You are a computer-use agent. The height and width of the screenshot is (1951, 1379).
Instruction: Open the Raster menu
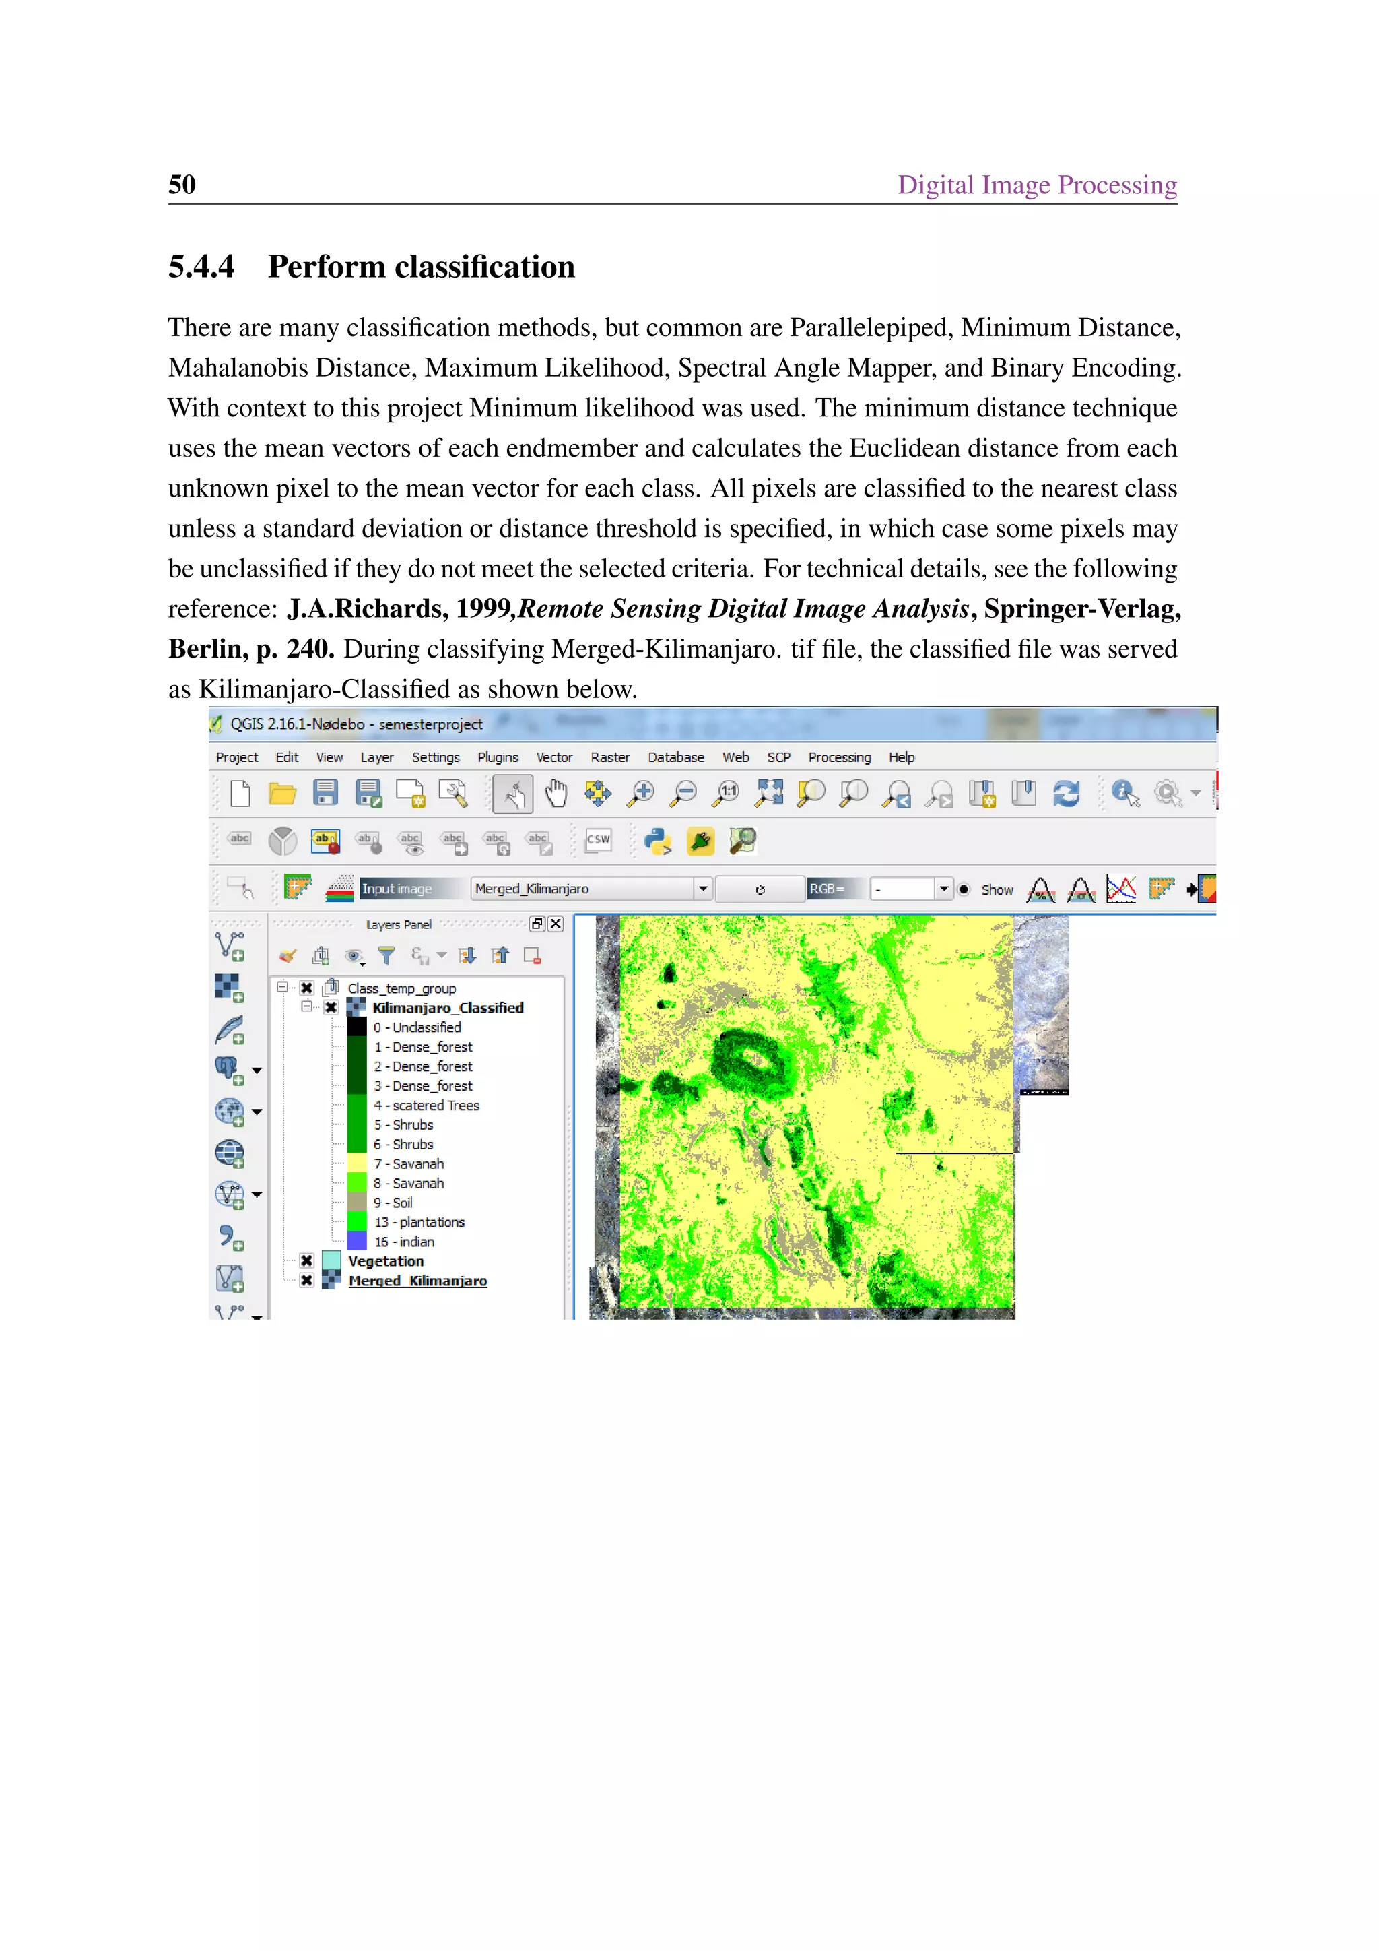click(x=609, y=757)
